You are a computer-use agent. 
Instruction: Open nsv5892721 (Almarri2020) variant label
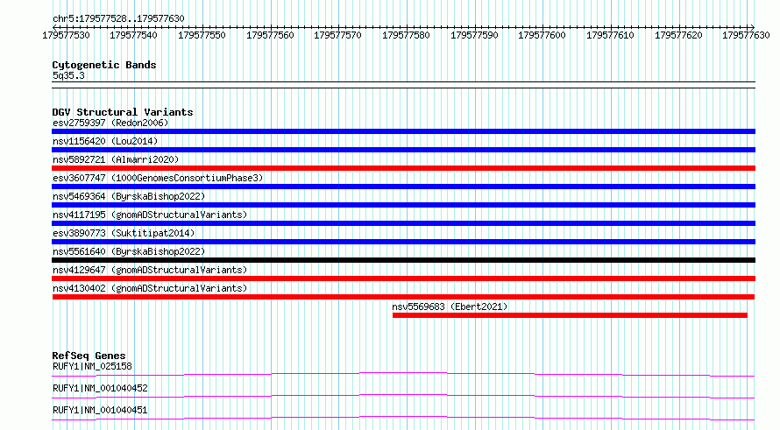click(x=116, y=159)
